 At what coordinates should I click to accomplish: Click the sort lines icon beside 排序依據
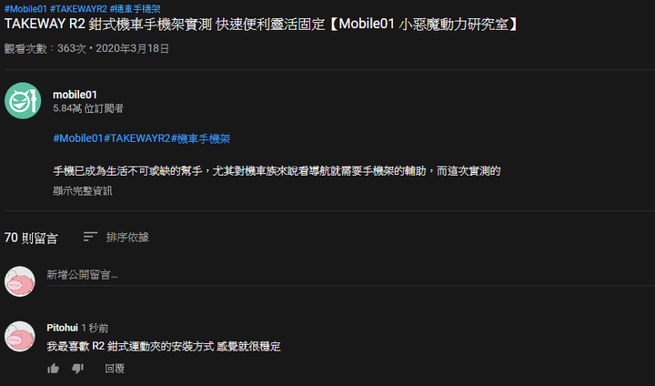[90, 237]
